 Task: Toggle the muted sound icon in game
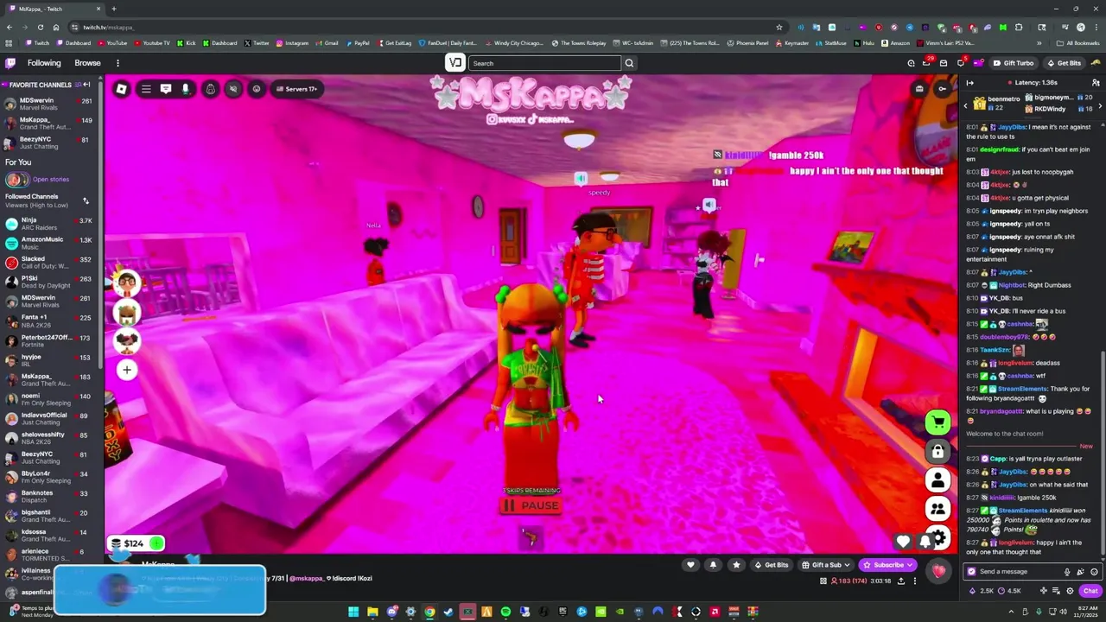click(232, 89)
